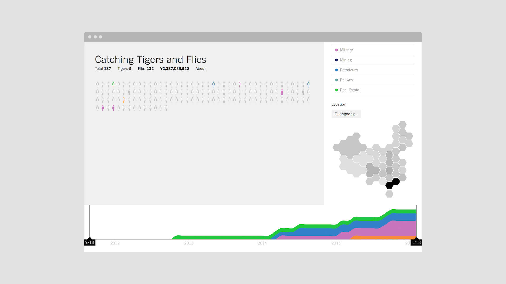Toggle the Petroleum sector filter
The image size is (506, 284).
click(x=373, y=70)
